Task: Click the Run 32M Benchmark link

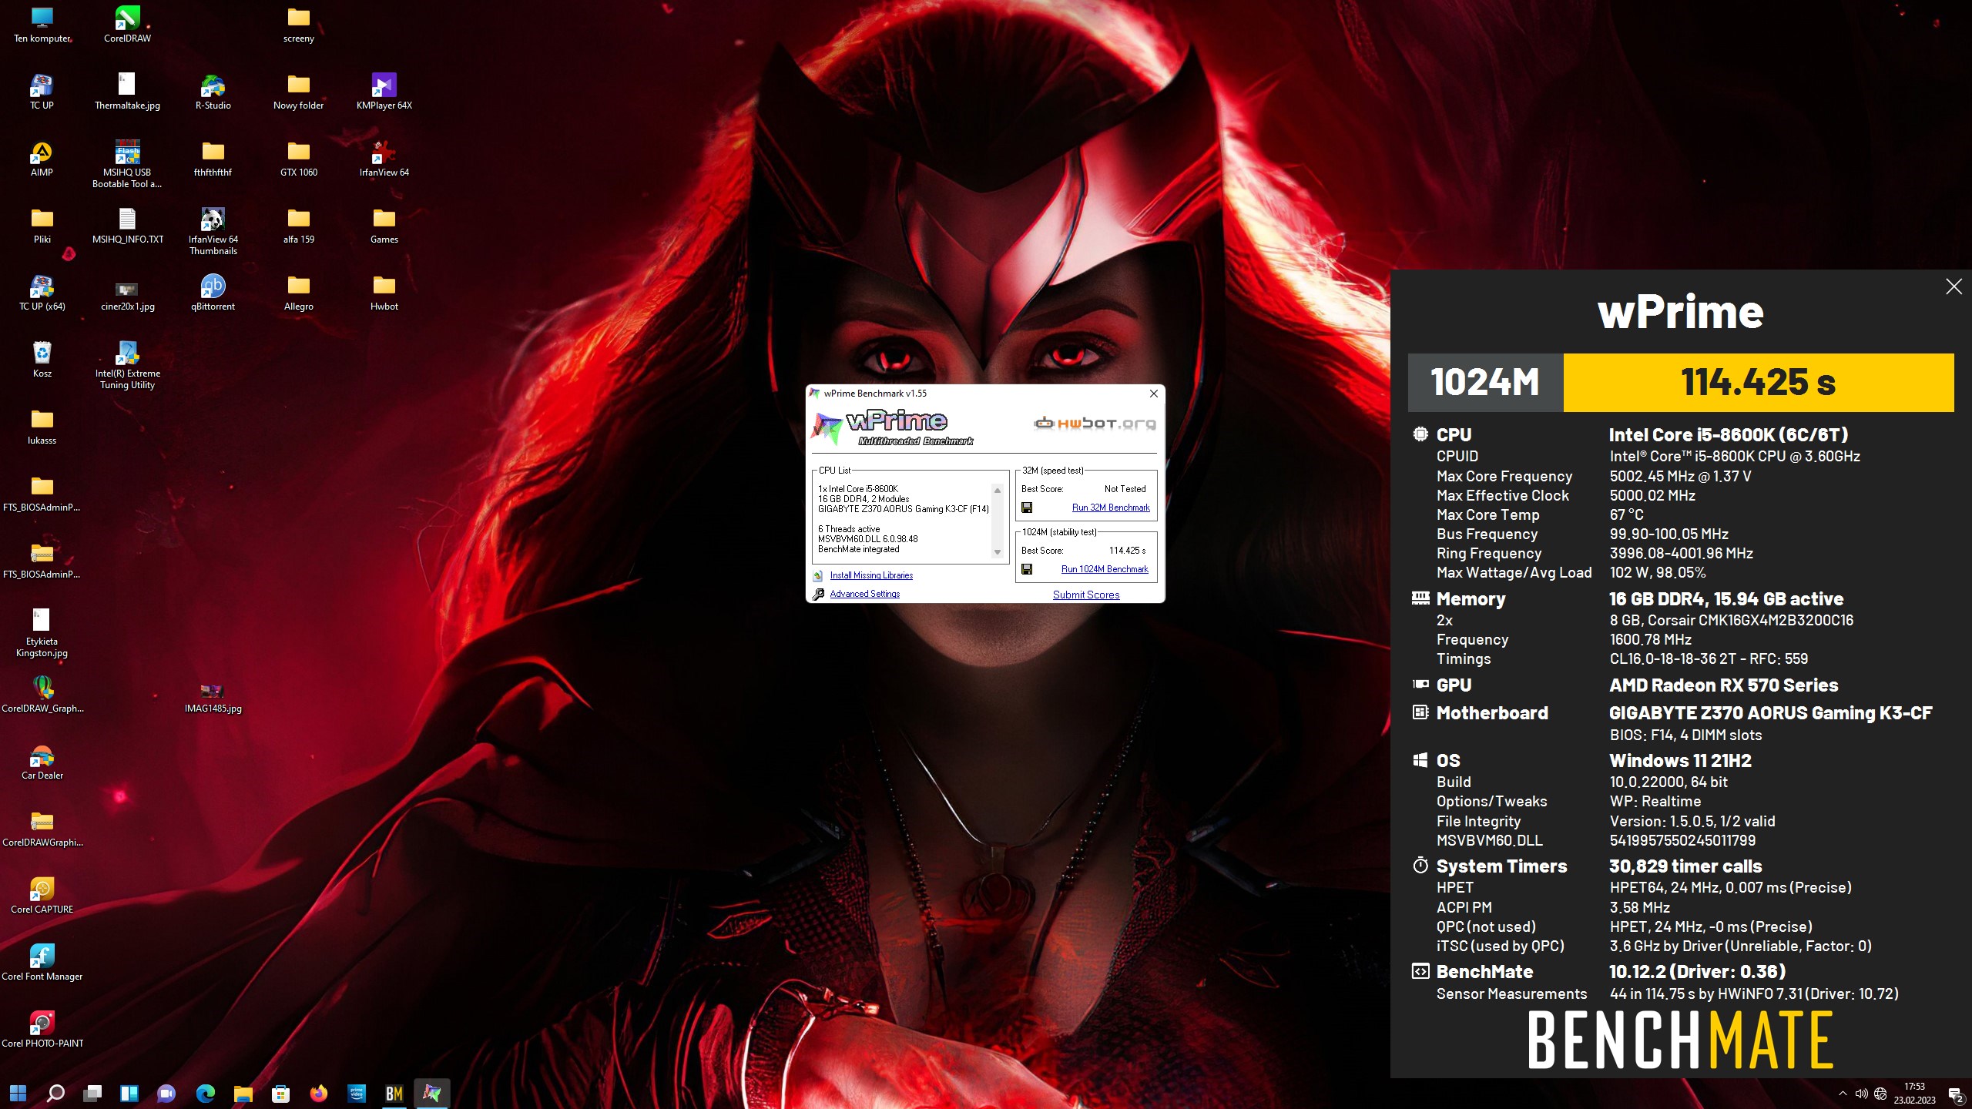Action: pos(1110,508)
